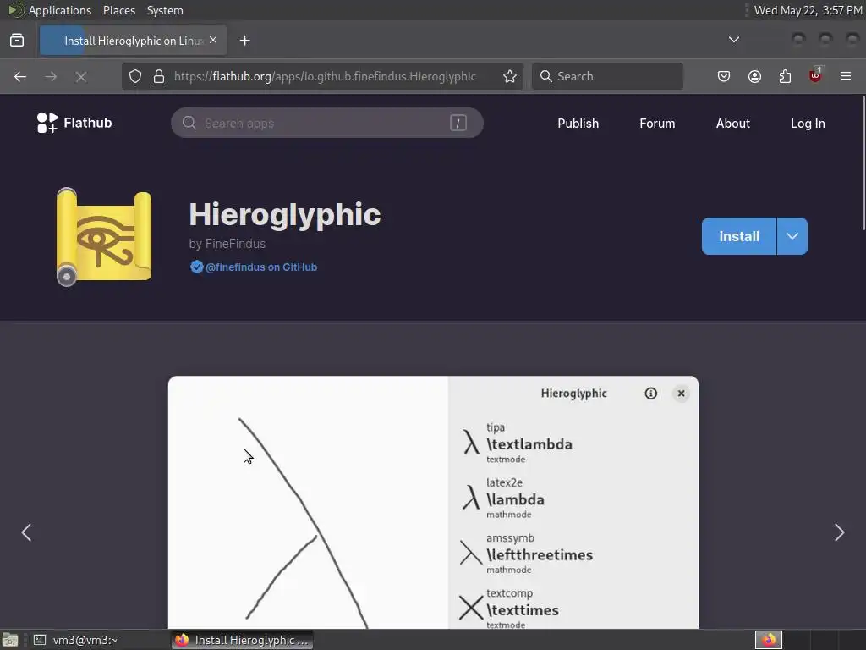Open the Places menu

[118, 10]
